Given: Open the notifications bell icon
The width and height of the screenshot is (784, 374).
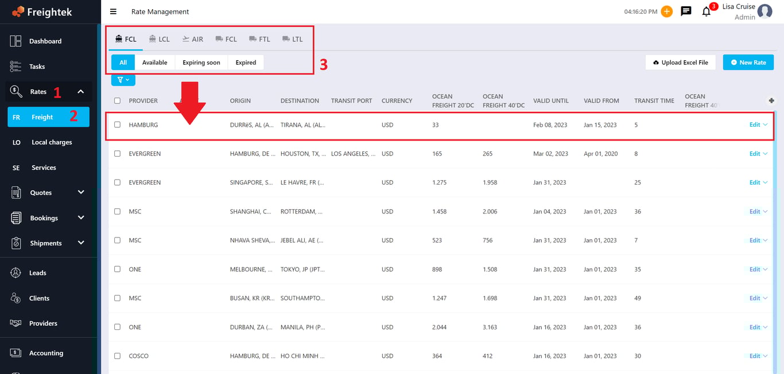Looking at the screenshot, I should point(707,11).
